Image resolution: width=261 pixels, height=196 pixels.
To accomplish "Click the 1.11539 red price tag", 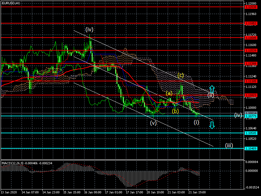I will (x=251, y=50).
